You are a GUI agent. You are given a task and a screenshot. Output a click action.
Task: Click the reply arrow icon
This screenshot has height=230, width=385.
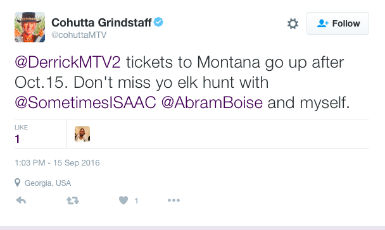point(21,200)
